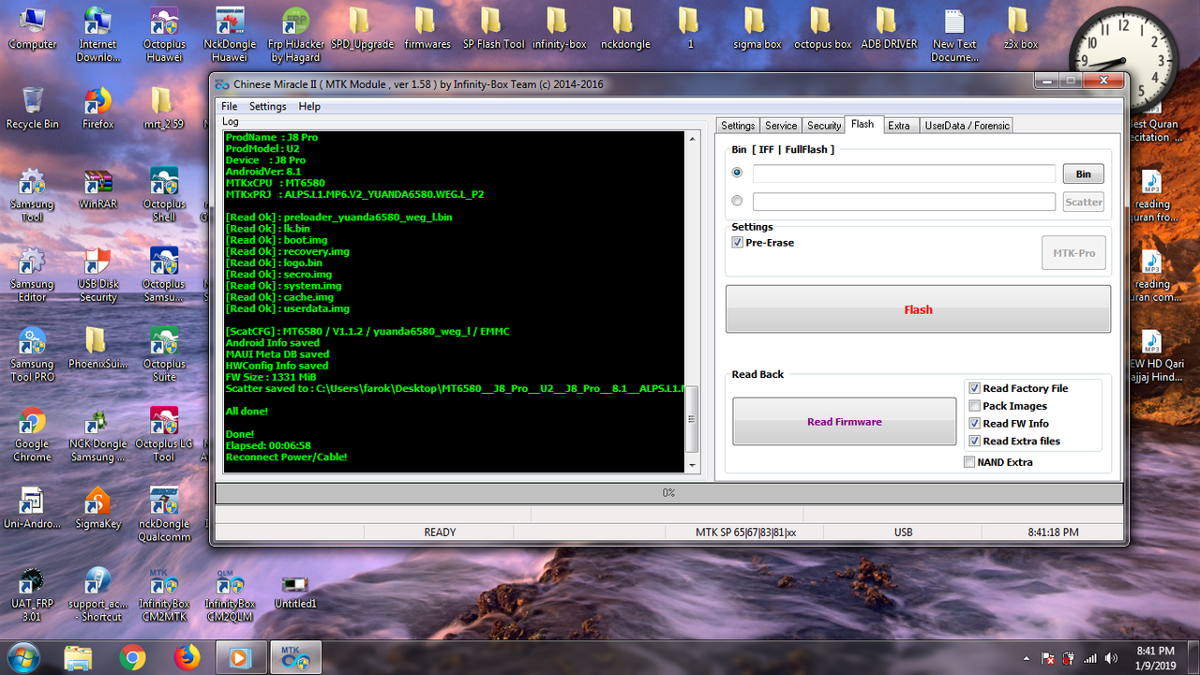Click the red Flash button

tap(918, 309)
